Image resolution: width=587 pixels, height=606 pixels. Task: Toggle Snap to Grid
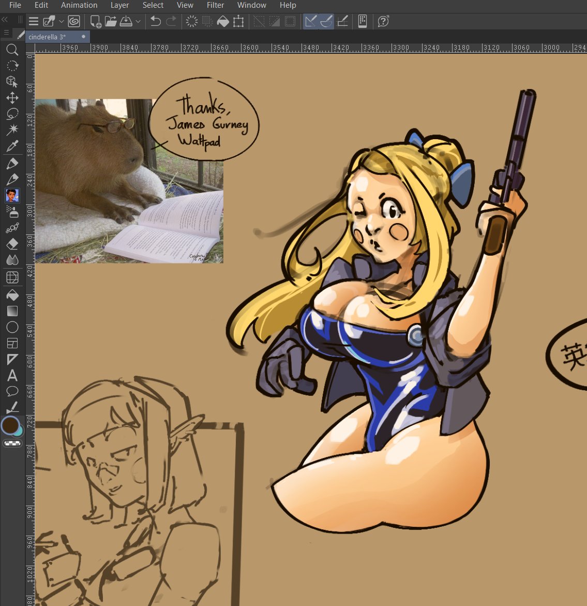pyautogui.click(x=342, y=21)
